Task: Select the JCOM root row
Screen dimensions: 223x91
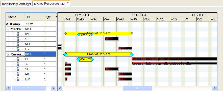Action: tap(31, 24)
